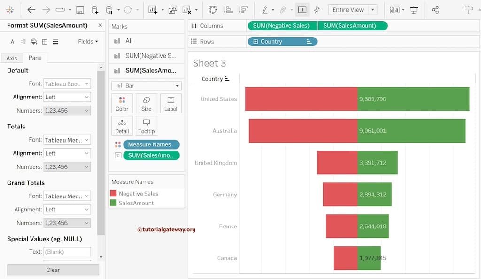Switch to the Axis tab

click(11, 58)
